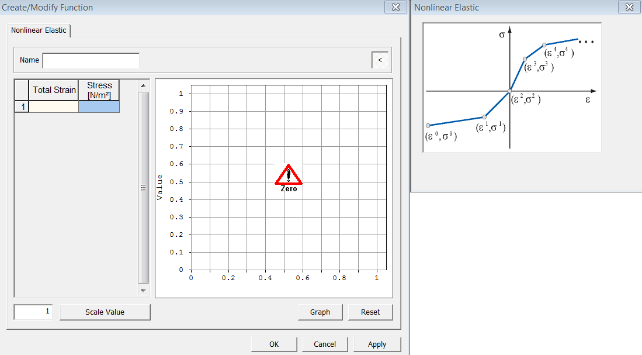Viewport: 642px width, 355px height.
Task: Click the small '<' button beside the Name field
Action: 380,60
